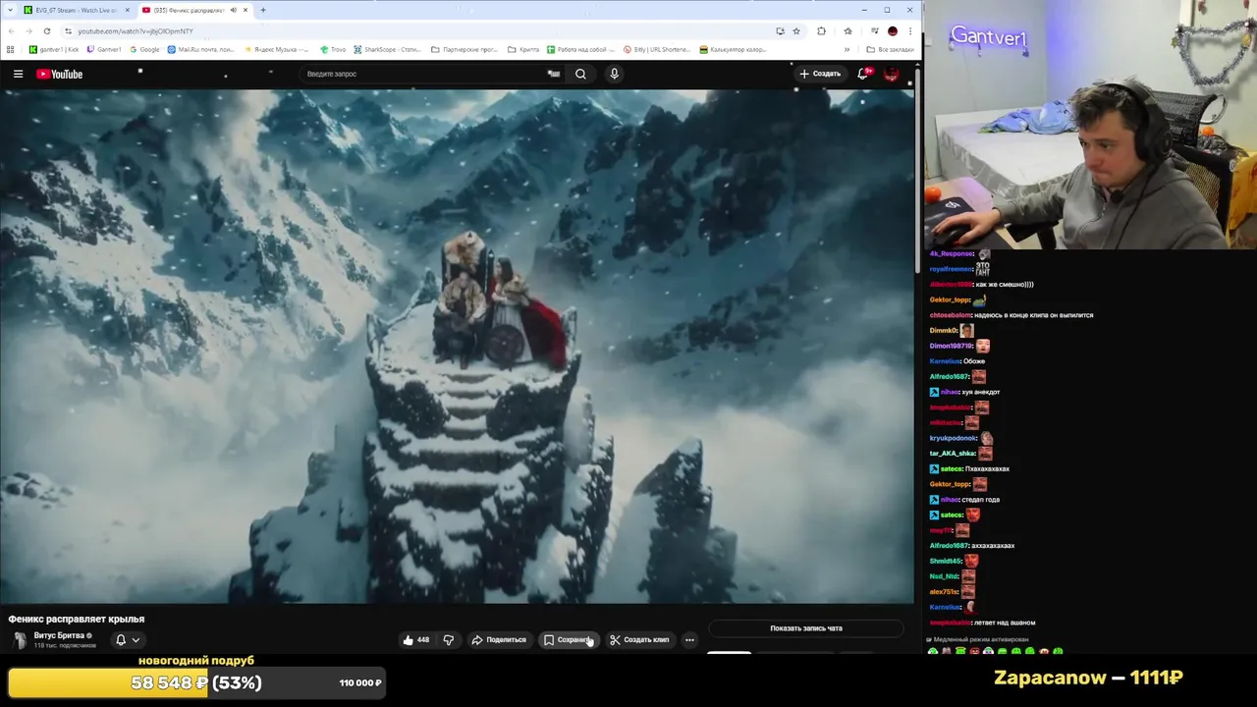Open the YouTube account avatar menu
This screenshot has height=707, width=1257.
tap(892, 74)
